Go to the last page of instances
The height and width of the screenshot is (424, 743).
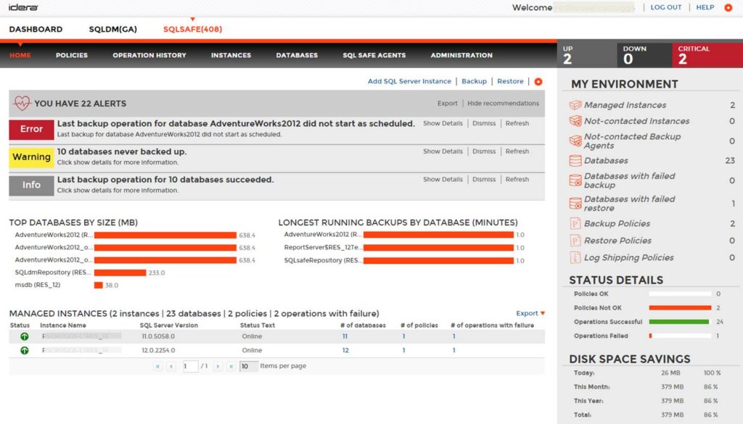point(231,366)
